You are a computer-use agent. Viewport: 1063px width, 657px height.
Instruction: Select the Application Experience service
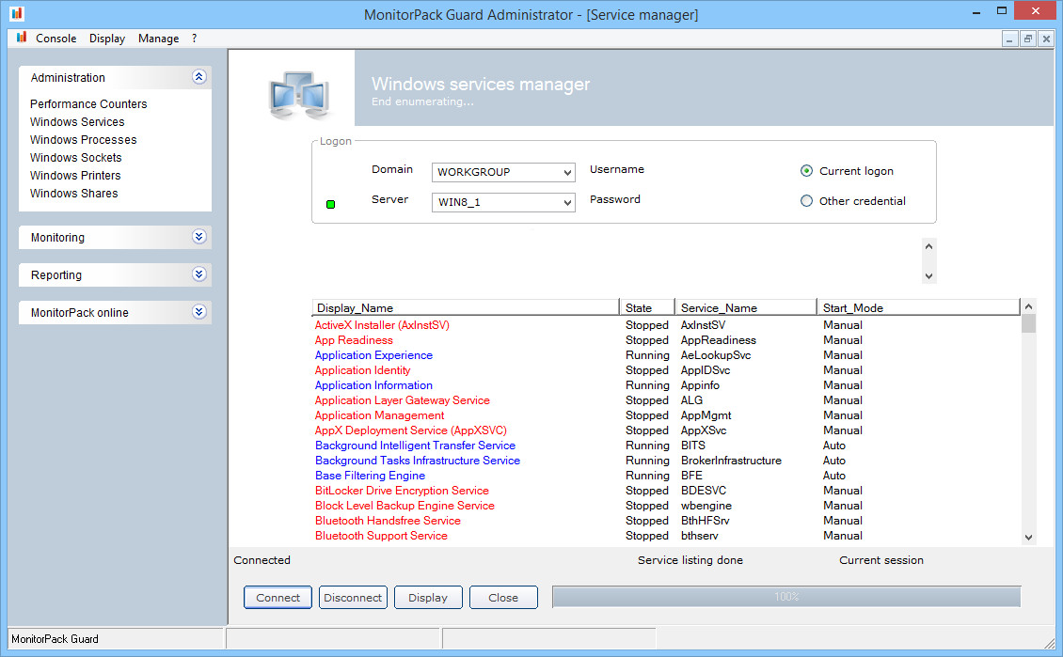coord(373,355)
